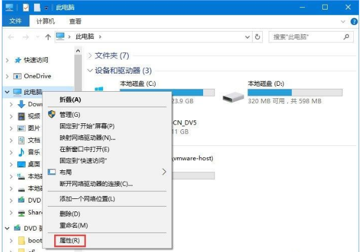Select the boot folder in tree
361x252 pixels.
[35, 241]
